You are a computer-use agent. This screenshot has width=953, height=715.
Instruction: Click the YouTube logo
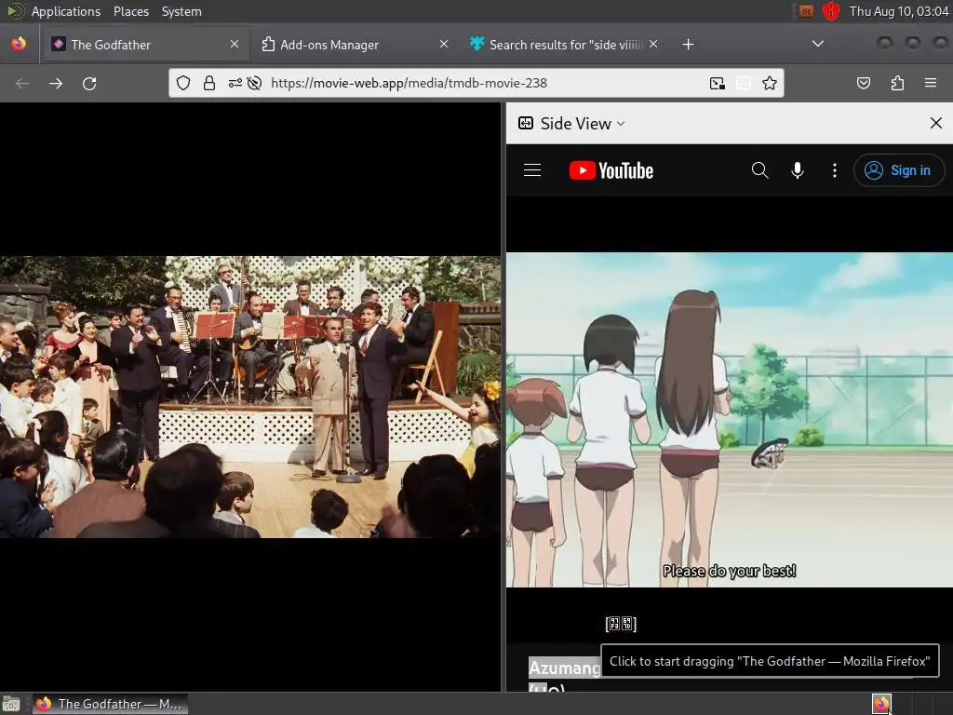611,170
